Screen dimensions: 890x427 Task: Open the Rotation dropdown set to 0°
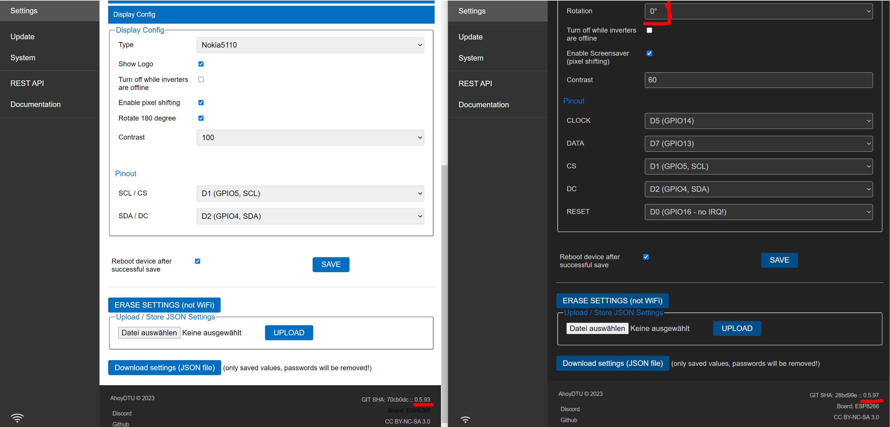pos(759,11)
